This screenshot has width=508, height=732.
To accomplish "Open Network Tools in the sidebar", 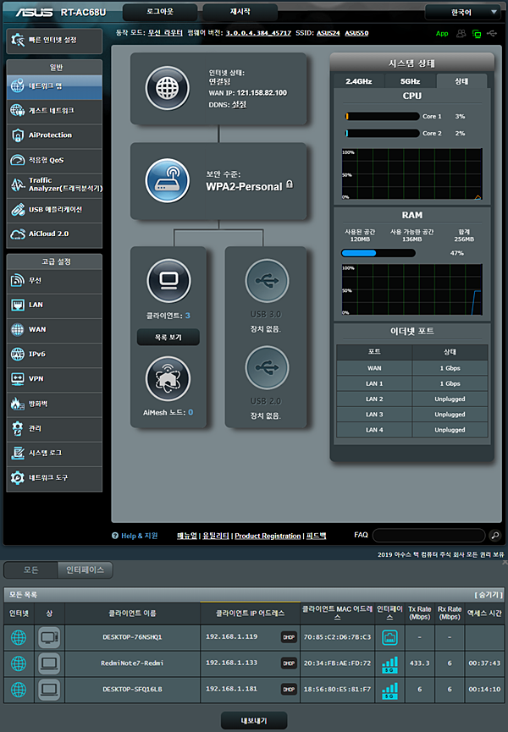I will click(x=54, y=478).
